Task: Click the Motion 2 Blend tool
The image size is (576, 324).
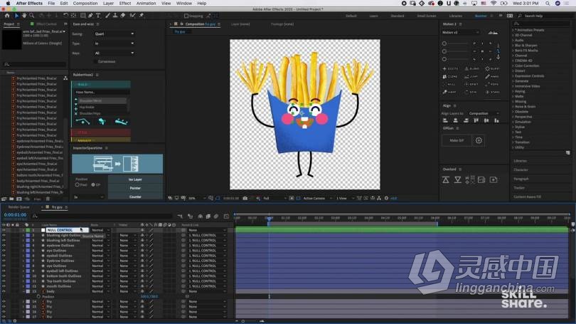Action: pyautogui.click(x=472, y=69)
